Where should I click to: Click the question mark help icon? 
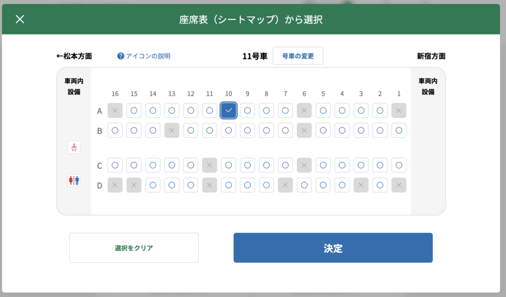coord(120,56)
